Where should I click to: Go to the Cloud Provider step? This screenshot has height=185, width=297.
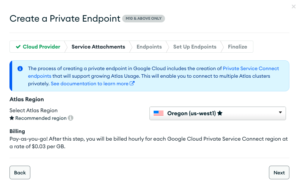tap(38, 47)
